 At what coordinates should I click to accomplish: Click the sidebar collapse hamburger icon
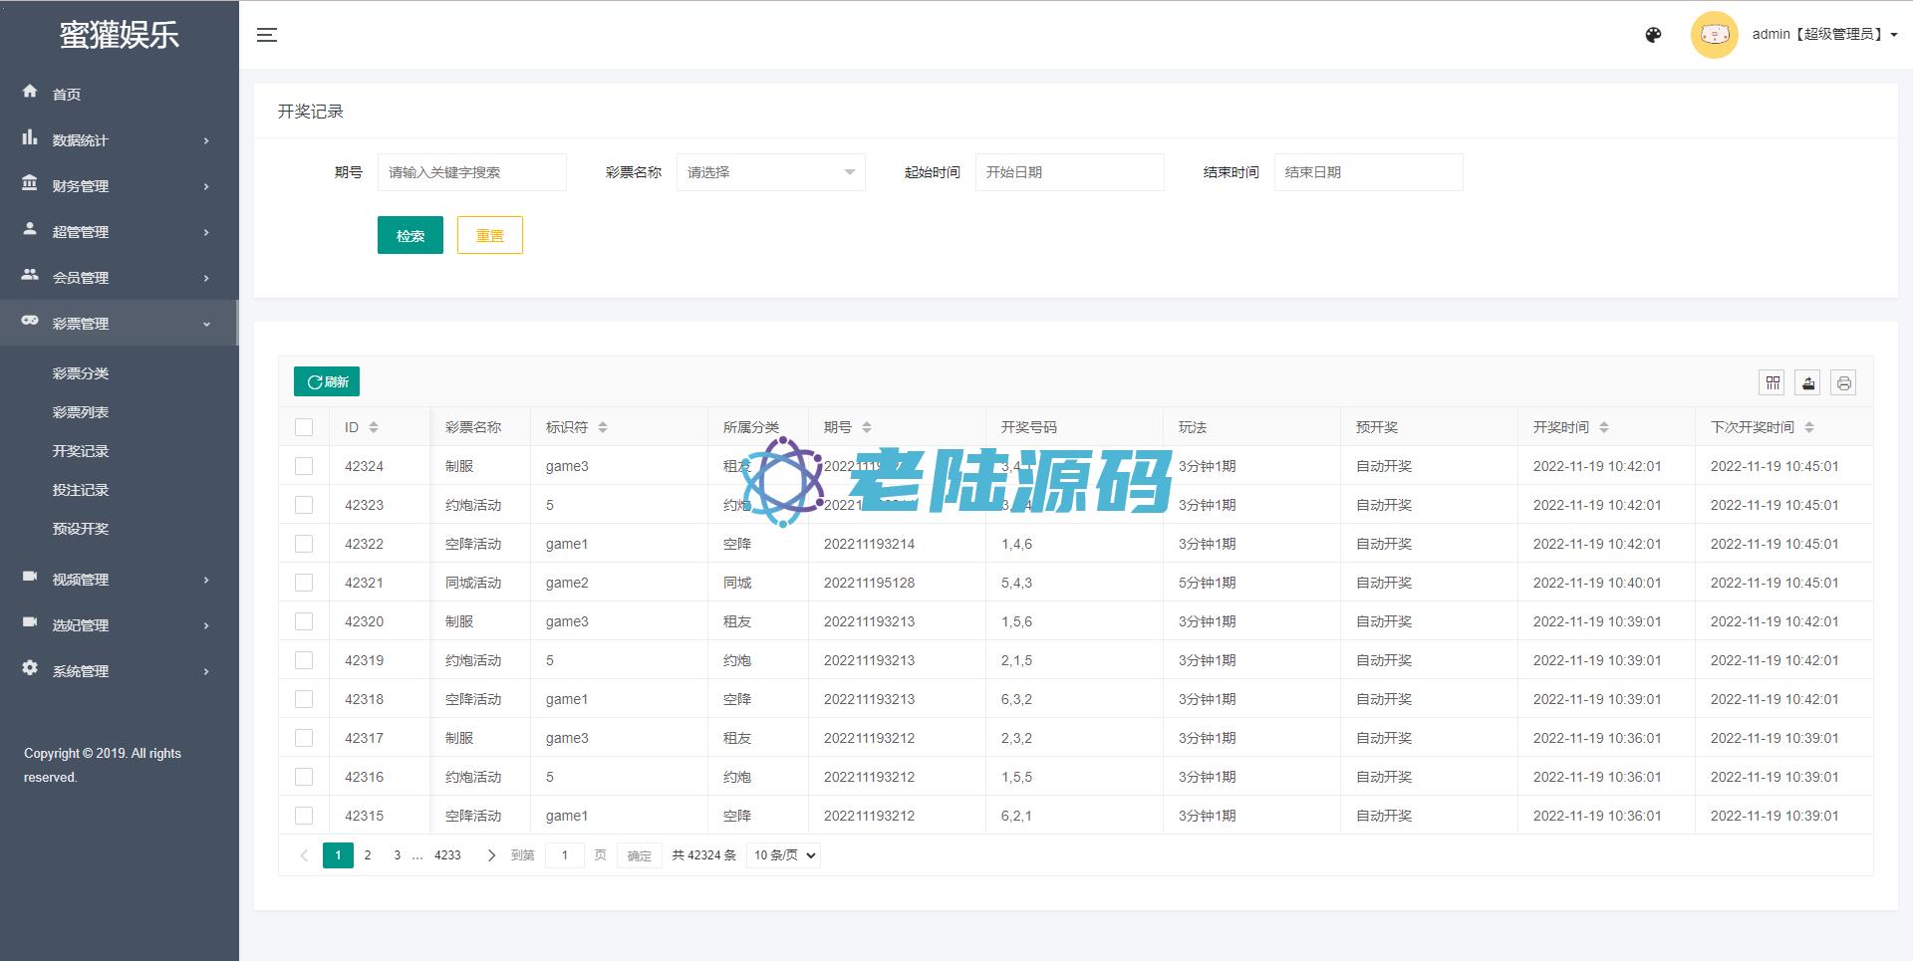click(x=267, y=35)
